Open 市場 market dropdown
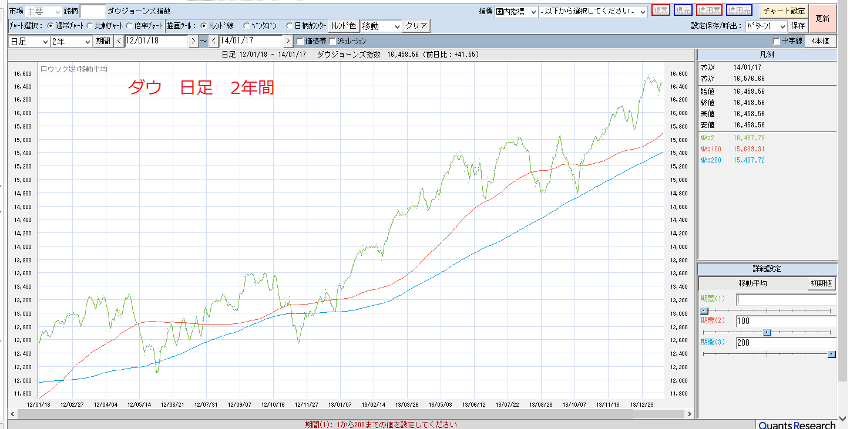850x429 pixels. [x=43, y=11]
